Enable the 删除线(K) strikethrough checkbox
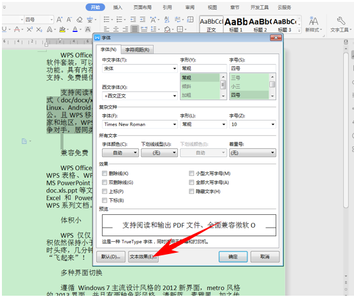Image resolution: width=354 pixels, height=297 pixels. 105,173
